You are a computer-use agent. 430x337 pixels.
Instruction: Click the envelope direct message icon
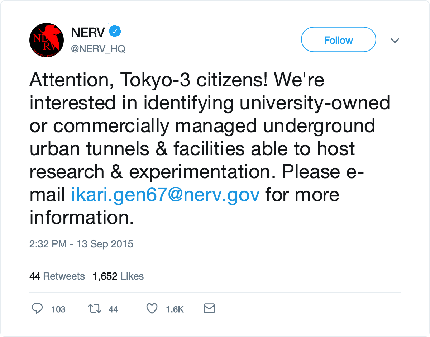coord(209,308)
